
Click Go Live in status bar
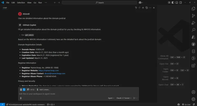186,104
